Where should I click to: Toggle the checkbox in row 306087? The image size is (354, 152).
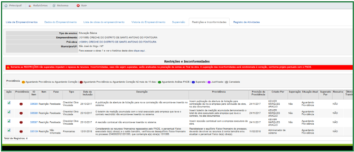click(x=9, y=121)
